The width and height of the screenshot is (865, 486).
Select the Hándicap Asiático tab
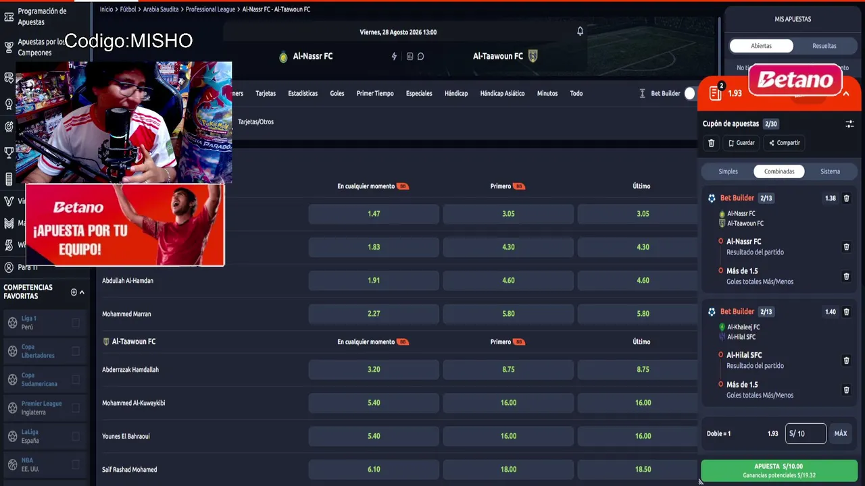pos(502,93)
